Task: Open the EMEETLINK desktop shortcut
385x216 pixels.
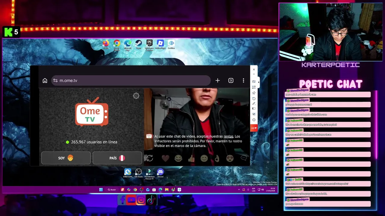Action: [x=128, y=173]
